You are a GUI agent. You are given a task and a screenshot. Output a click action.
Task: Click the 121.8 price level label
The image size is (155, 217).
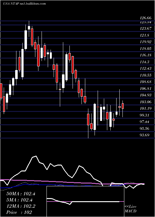click(144, 35)
